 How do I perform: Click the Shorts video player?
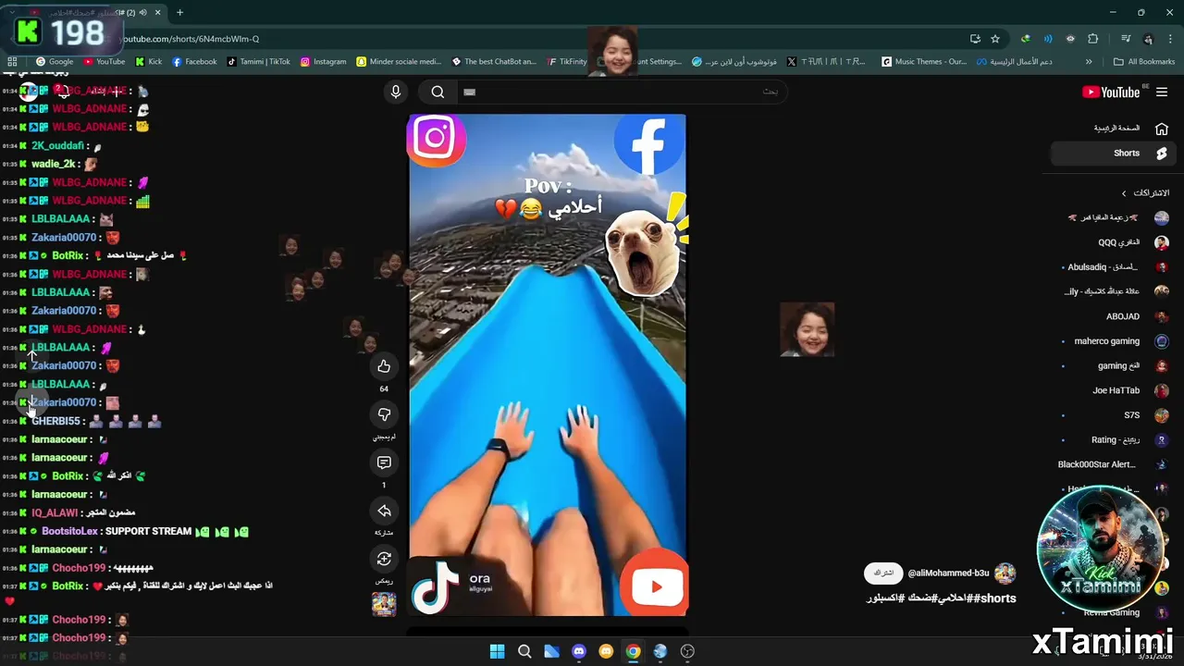click(548, 365)
